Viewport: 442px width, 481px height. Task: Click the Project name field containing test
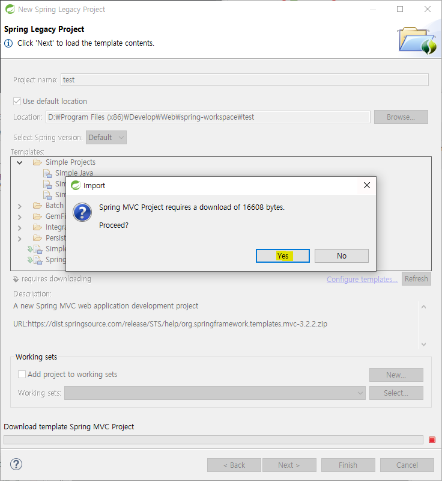pos(244,80)
